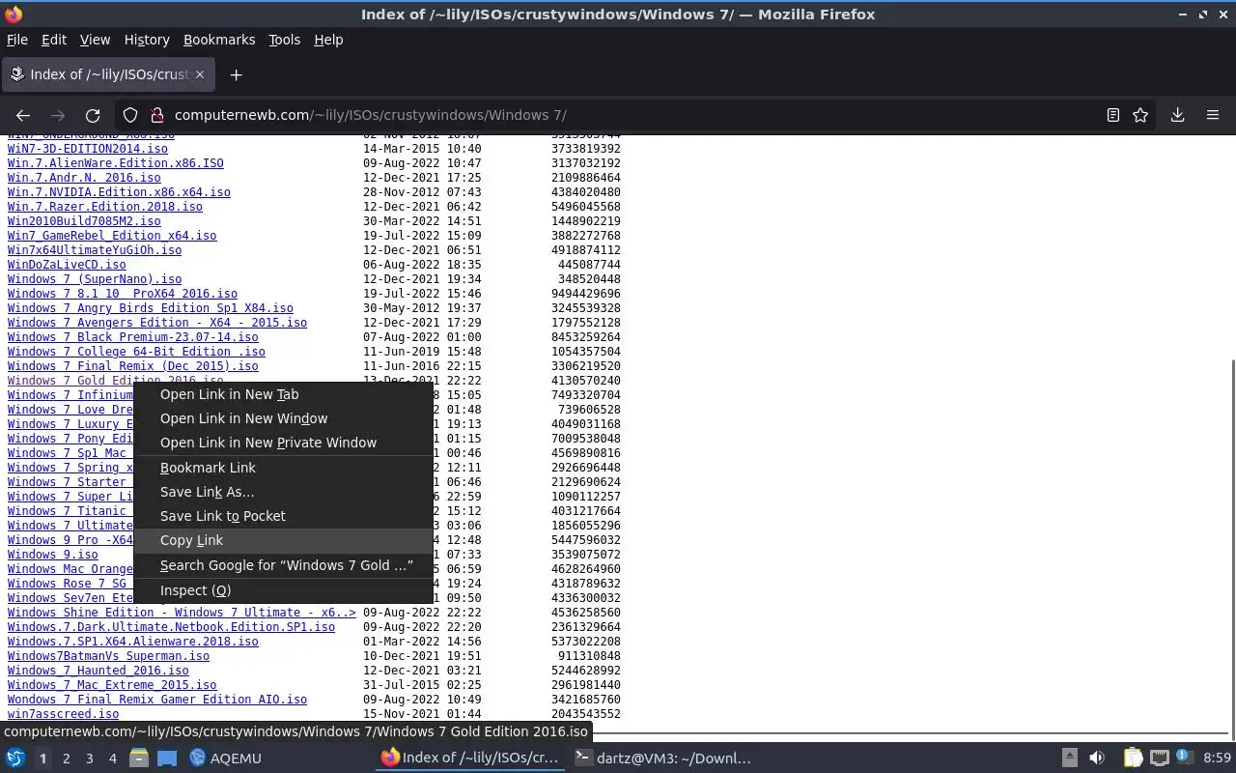Open Win.7.Razer.Edition.2018.iso link
The width and height of the screenshot is (1236, 773).
click(105, 207)
